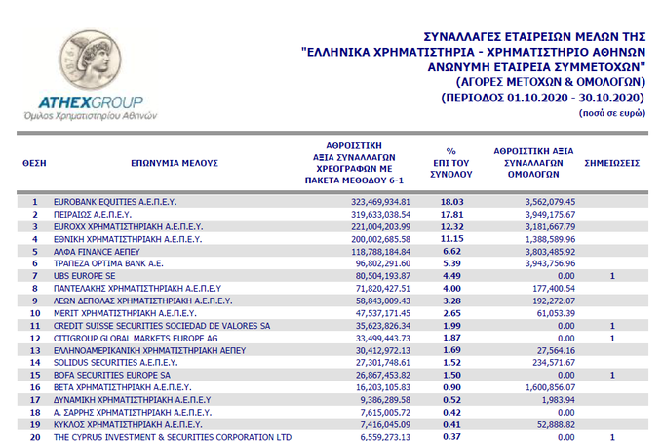
Task: Select BOFA SECURITIES EUROPE SA name
Action: pyautogui.click(x=112, y=375)
